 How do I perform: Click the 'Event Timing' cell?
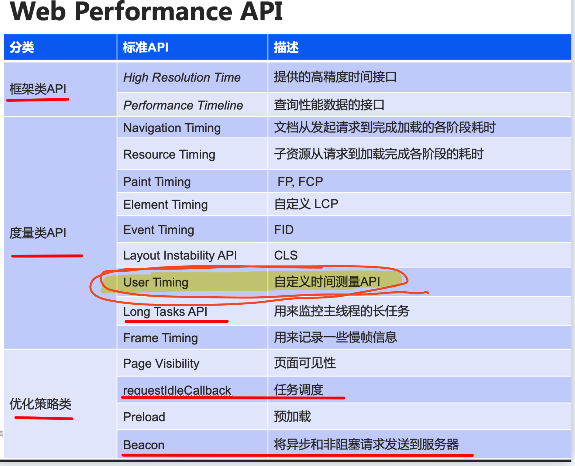pyautogui.click(x=192, y=230)
